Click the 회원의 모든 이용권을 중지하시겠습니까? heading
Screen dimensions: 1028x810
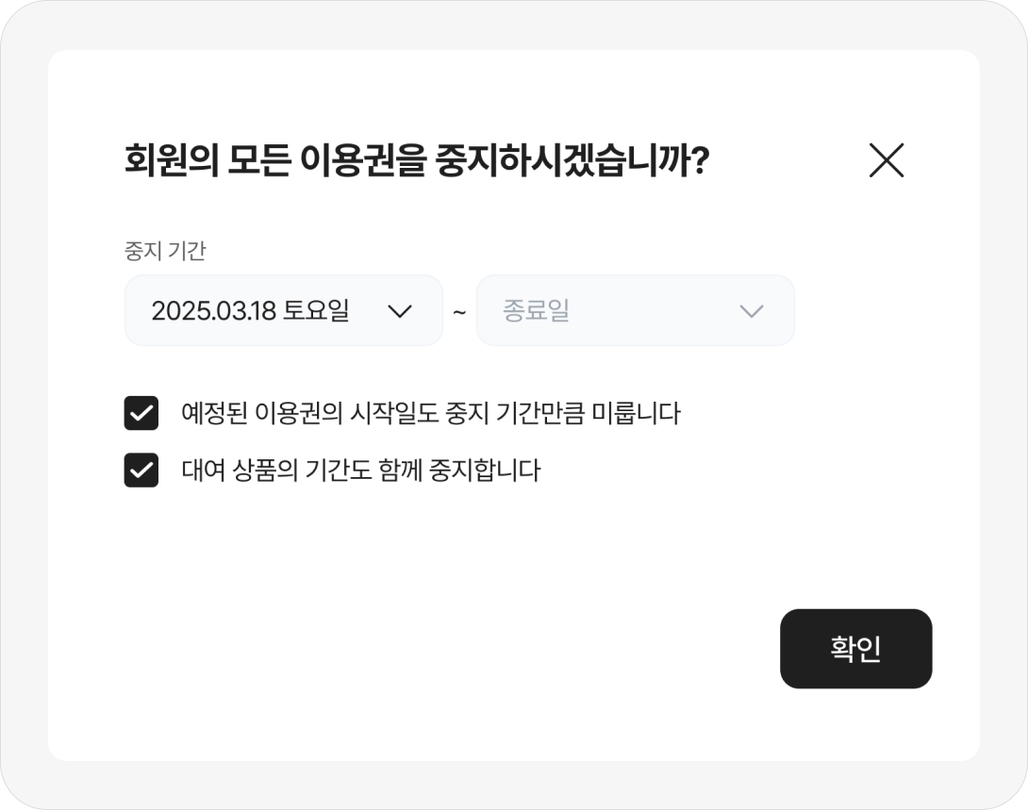(416, 162)
